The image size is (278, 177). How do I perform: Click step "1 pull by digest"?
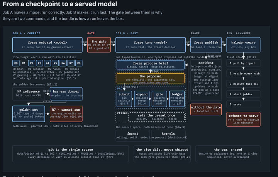(x=243, y=63)
